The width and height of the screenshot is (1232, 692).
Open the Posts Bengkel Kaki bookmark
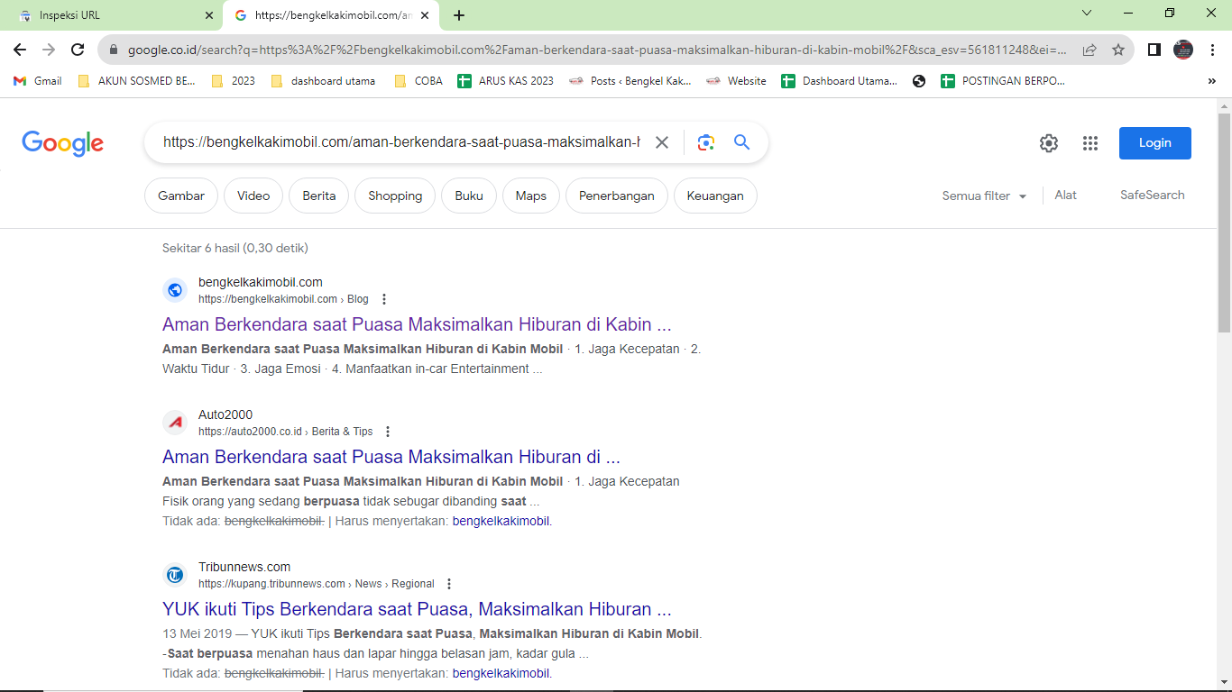tap(630, 81)
